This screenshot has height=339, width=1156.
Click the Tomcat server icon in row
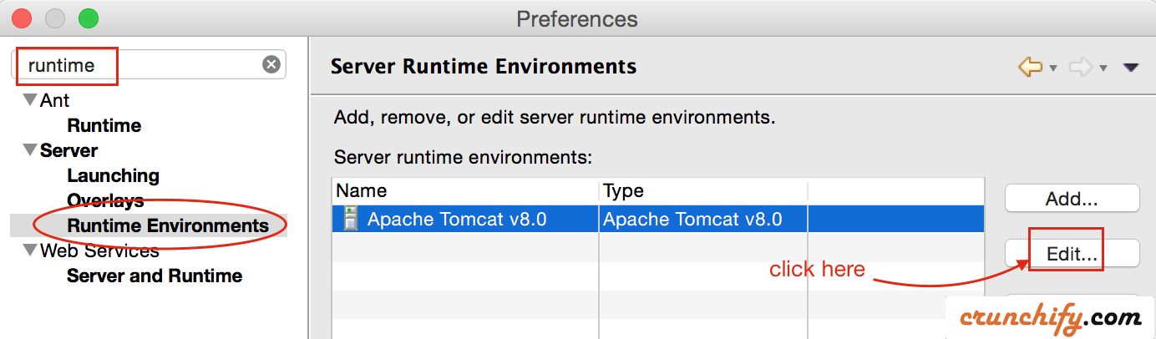pos(351,220)
